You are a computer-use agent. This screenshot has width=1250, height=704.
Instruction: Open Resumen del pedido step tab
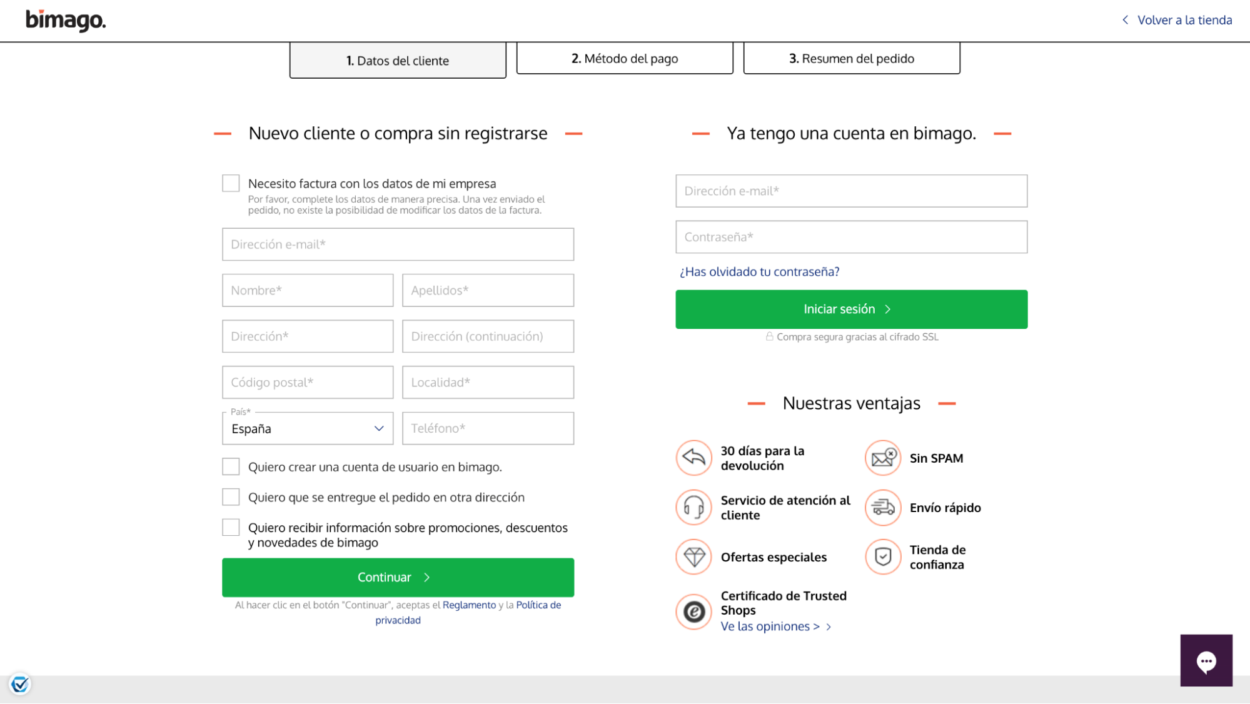[x=852, y=58]
